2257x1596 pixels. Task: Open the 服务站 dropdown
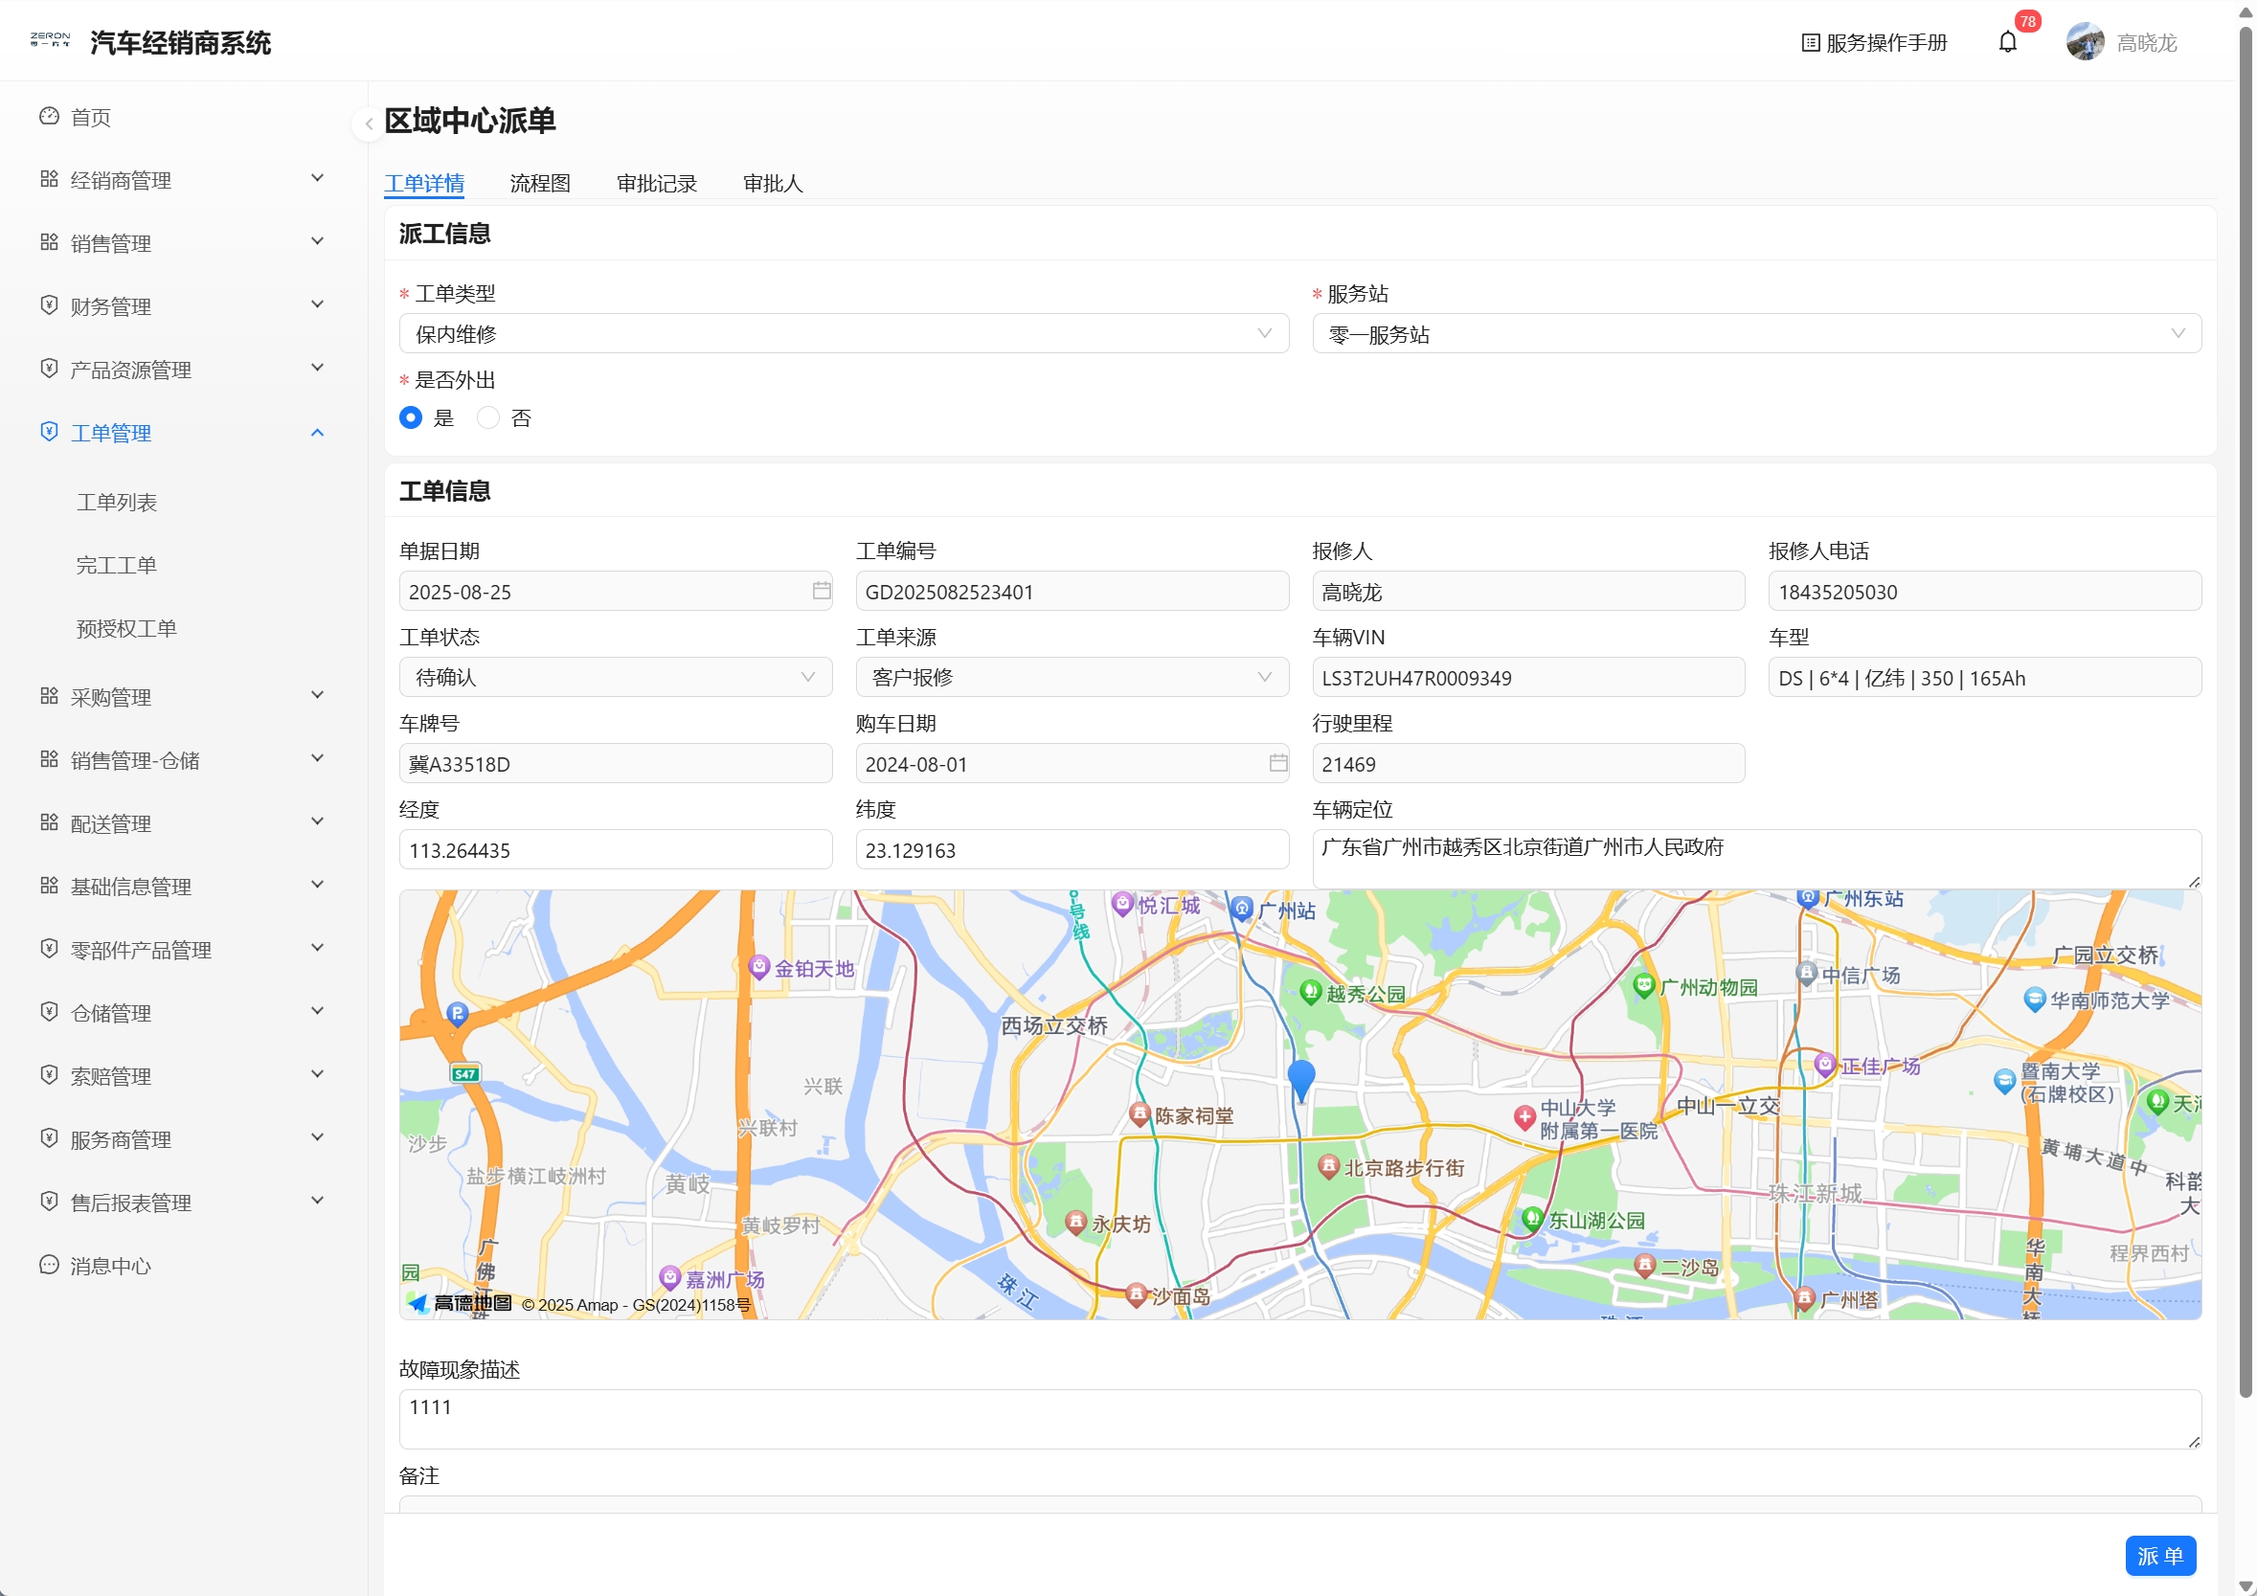click(x=1756, y=333)
